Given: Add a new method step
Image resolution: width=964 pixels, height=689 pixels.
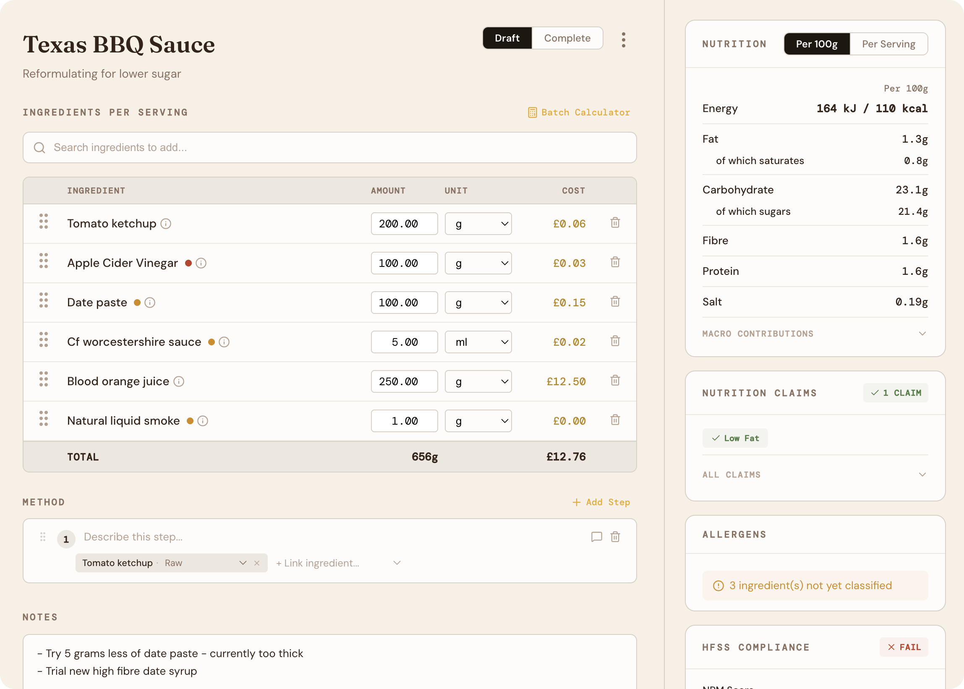Looking at the screenshot, I should pos(601,502).
